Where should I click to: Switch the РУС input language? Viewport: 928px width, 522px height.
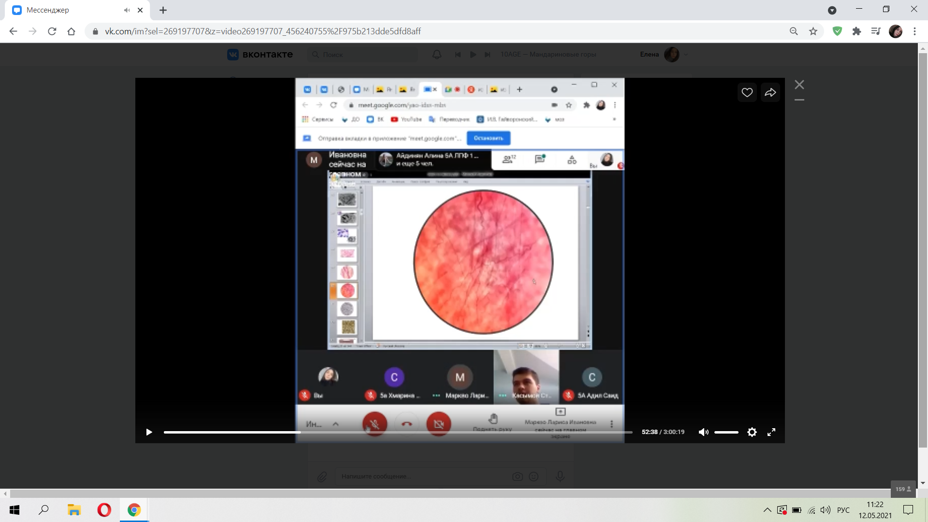click(x=843, y=510)
